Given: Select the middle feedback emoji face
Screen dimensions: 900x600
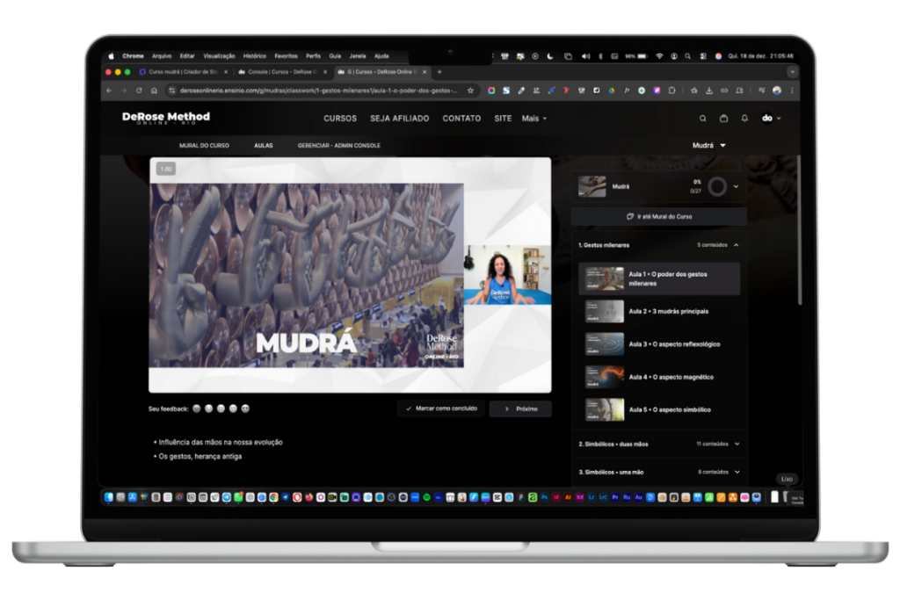Looking at the screenshot, I should [221, 409].
